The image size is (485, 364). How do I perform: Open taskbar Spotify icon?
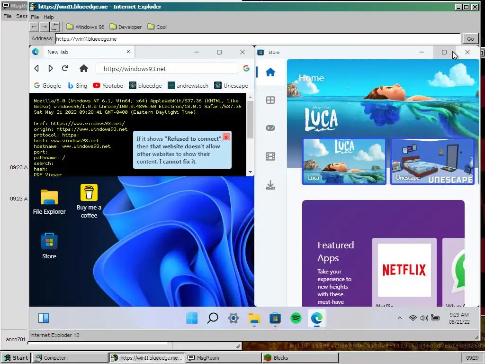pyautogui.click(x=296, y=318)
